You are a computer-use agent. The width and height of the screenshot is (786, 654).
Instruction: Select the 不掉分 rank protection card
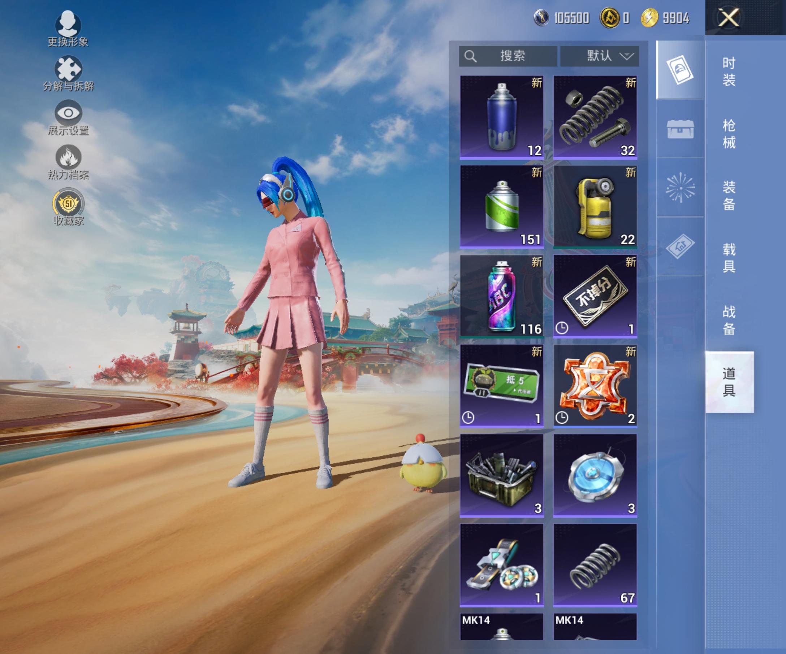coord(595,296)
